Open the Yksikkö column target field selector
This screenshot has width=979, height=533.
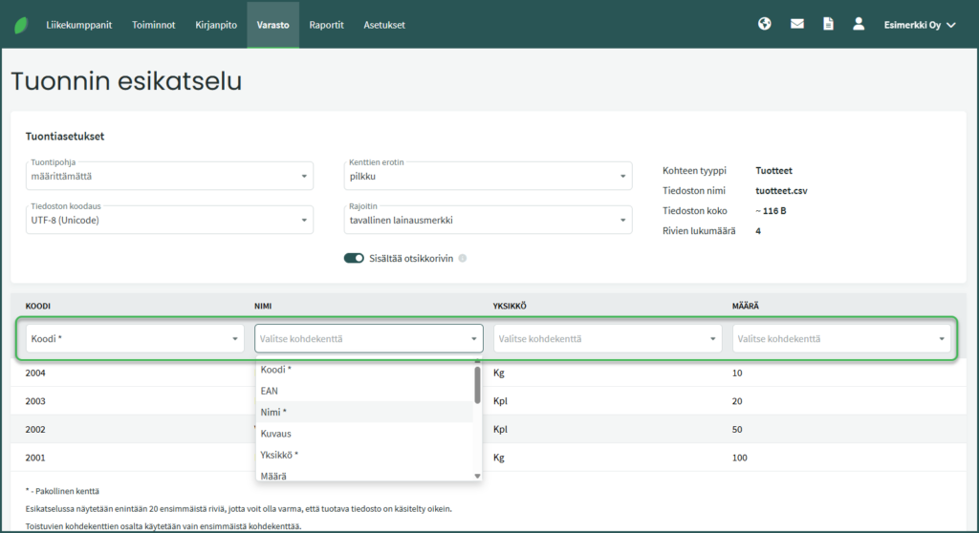pyautogui.click(x=607, y=339)
